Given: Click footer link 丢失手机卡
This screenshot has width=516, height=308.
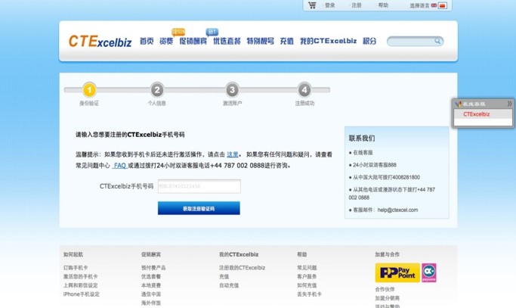Looking at the screenshot, I should (x=309, y=294).
